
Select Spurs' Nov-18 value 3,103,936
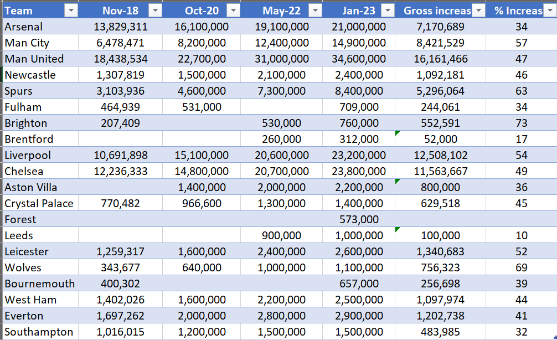coord(120,91)
